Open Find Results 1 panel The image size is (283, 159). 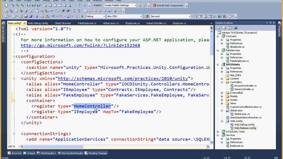(46, 153)
